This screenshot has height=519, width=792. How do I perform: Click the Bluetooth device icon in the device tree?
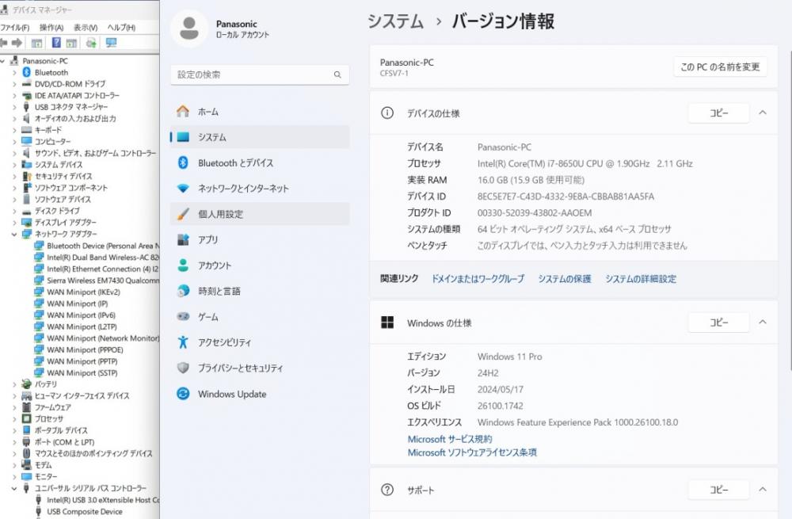tap(27, 72)
